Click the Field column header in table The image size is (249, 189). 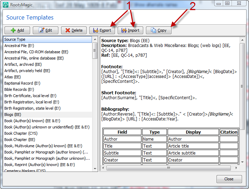(122, 132)
